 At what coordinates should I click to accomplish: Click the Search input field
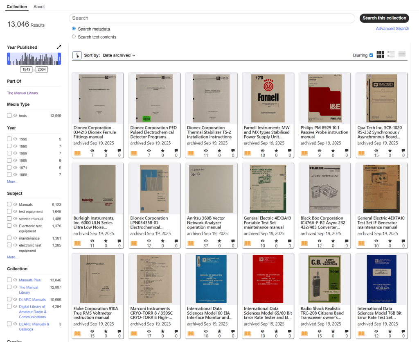[212, 18]
